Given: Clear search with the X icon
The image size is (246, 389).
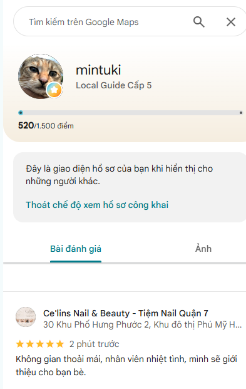Looking at the screenshot, I should (231, 22).
